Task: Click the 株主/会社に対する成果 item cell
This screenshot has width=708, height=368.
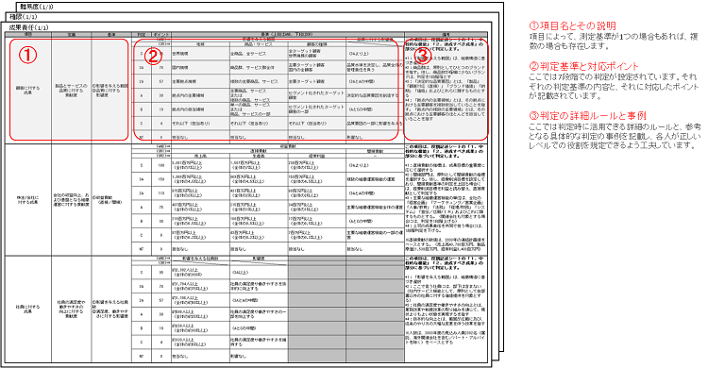Action: (28, 200)
